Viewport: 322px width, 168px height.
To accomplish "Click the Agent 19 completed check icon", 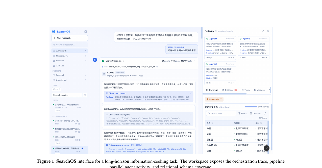I will pos(241,39).
